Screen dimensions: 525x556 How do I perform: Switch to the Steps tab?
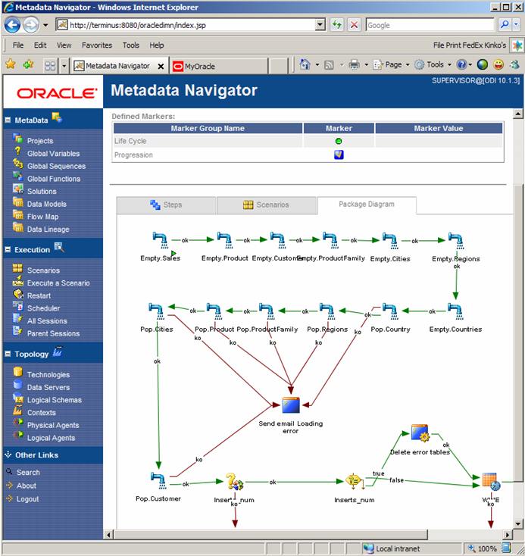[x=166, y=205]
